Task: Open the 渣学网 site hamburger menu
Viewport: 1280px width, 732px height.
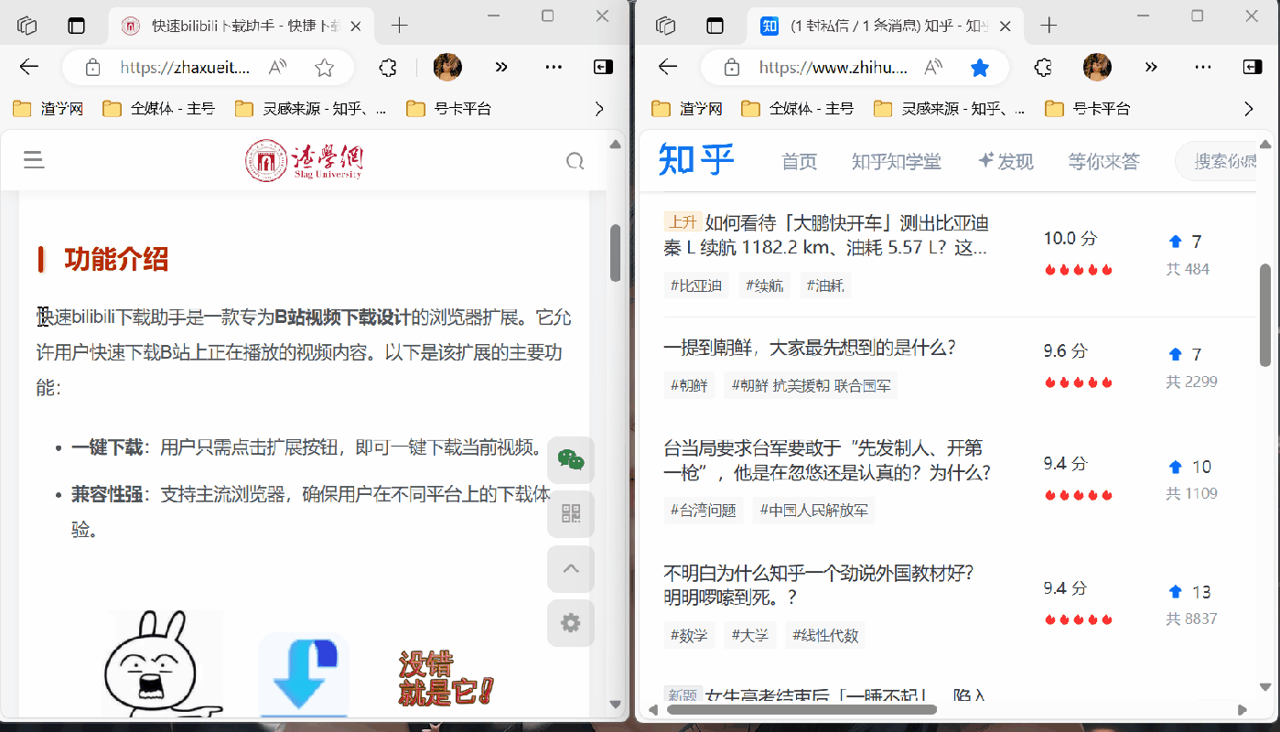Action: coord(34,159)
